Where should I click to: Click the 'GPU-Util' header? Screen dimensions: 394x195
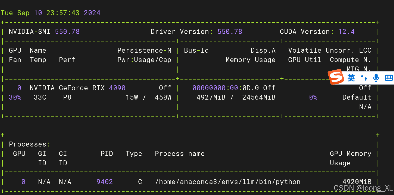coord(305,60)
